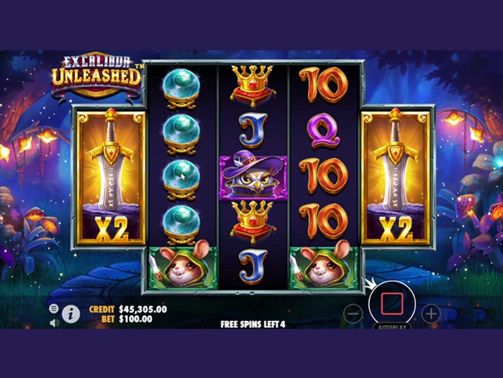Increase the bet with plus button
The height and width of the screenshot is (378, 503).
(x=431, y=313)
